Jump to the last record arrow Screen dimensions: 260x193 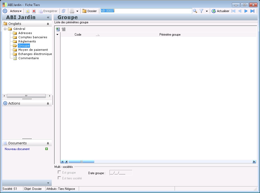(x=252, y=11)
